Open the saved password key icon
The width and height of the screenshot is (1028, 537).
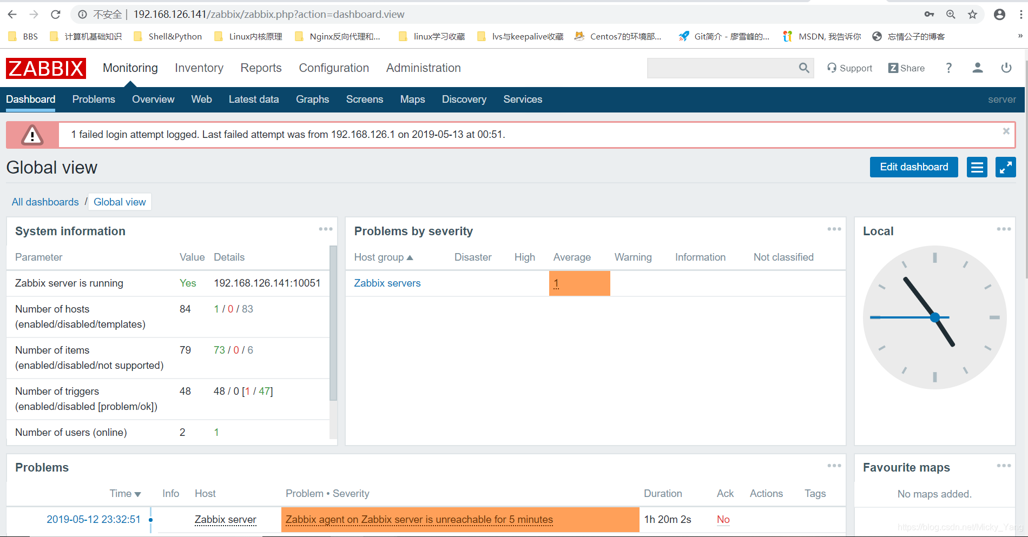(x=929, y=15)
